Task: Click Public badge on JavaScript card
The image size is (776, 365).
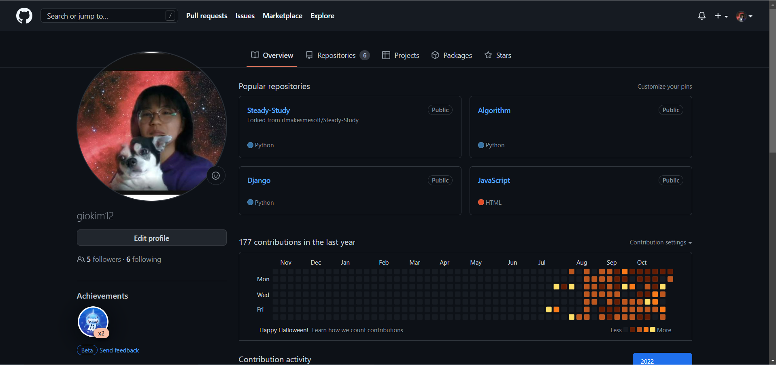Action: click(671, 180)
